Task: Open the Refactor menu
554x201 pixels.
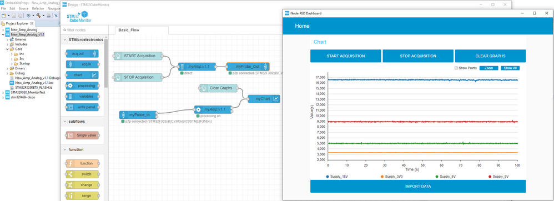Action: point(38,8)
